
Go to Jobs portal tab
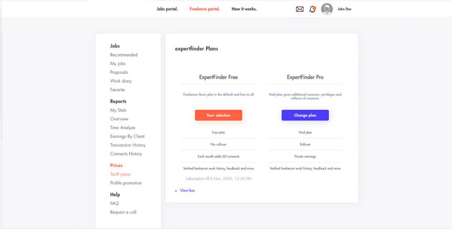click(167, 9)
